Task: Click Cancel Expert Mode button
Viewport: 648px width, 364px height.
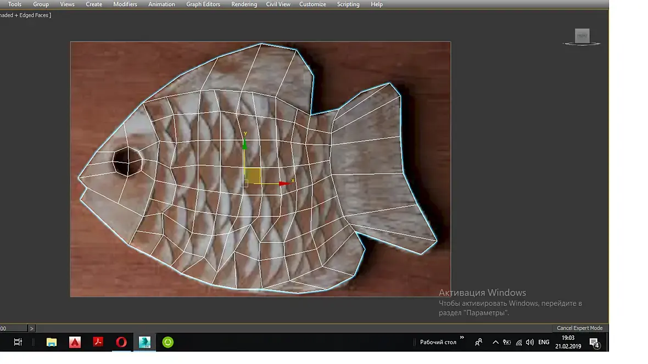Action: (x=579, y=328)
